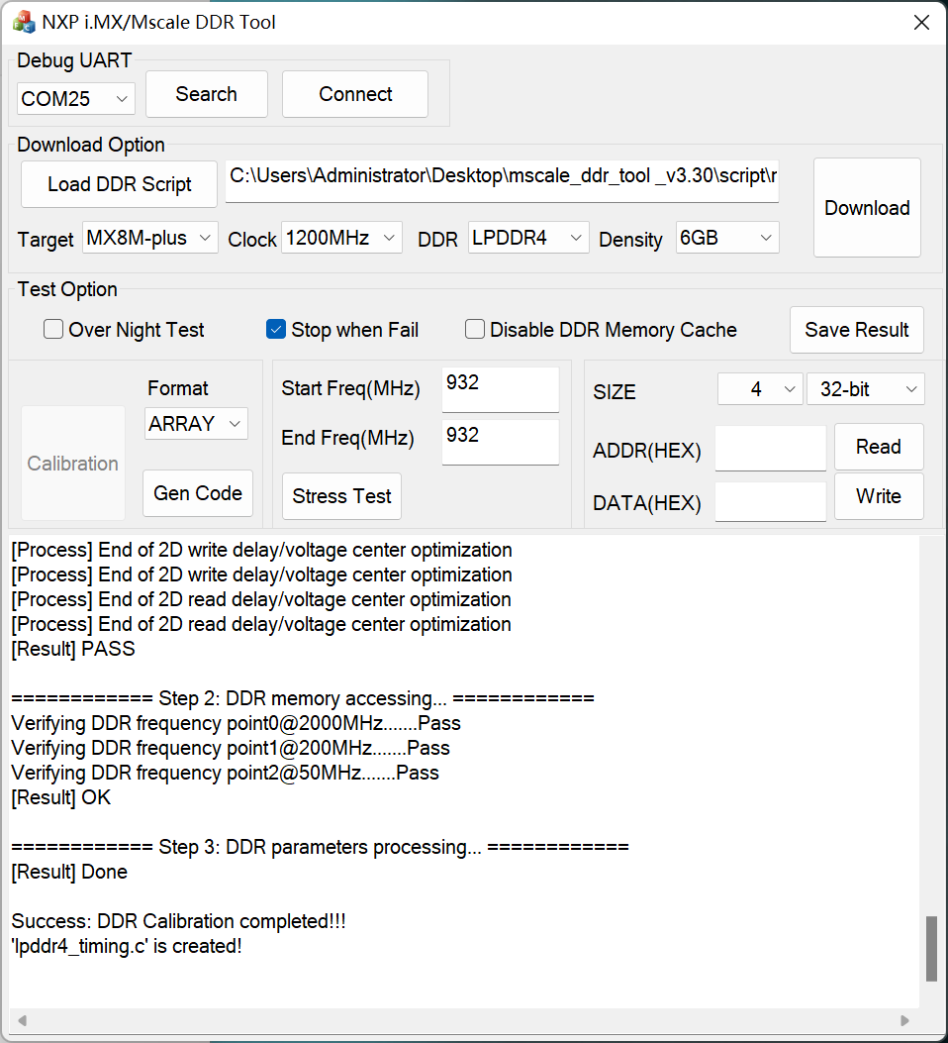Image resolution: width=948 pixels, height=1043 pixels.
Task: Connect to the debug UART
Action: (x=354, y=93)
